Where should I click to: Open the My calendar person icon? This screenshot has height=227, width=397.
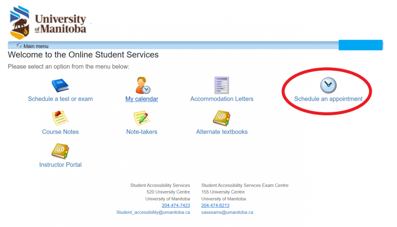click(x=142, y=85)
